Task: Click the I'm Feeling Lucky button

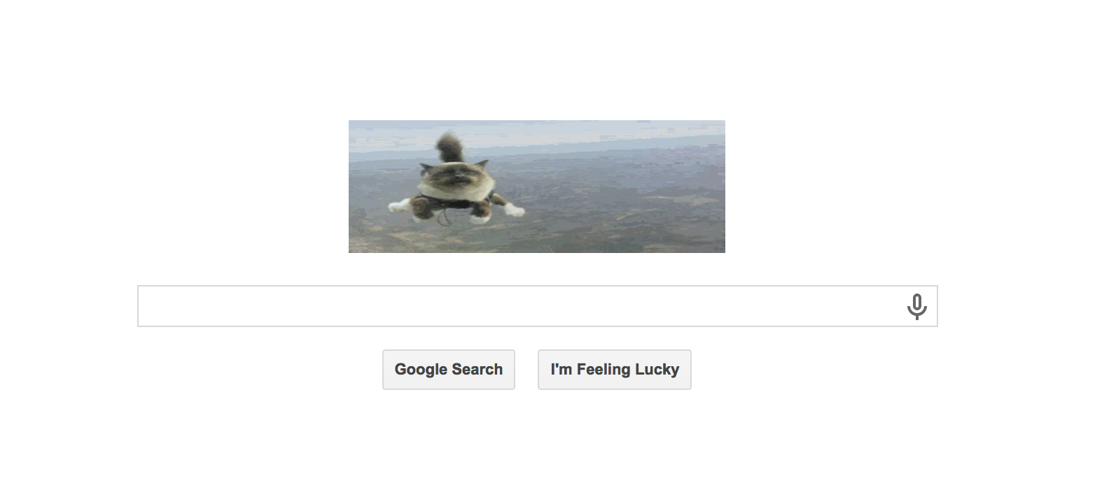Action: (614, 370)
